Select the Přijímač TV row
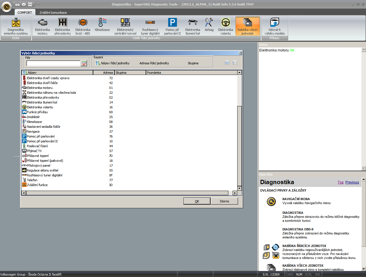 (130, 151)
